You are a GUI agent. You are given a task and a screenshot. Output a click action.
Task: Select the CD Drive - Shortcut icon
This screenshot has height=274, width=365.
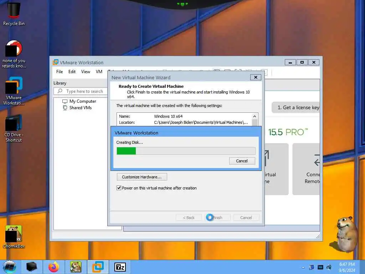coord(14,128)
